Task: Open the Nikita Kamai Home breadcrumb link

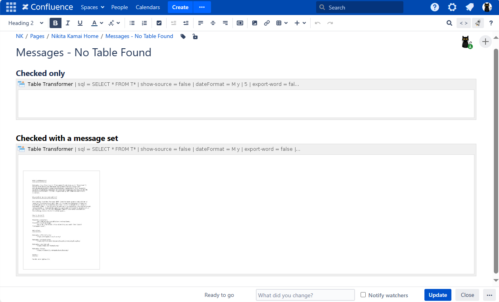Action: click(75, 36)
